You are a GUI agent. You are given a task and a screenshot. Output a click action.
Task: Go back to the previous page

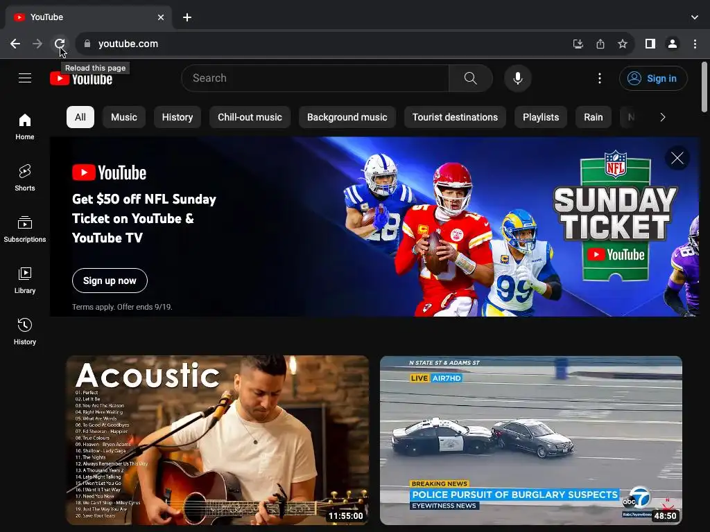pyautogui.click(x=15, y=44)
